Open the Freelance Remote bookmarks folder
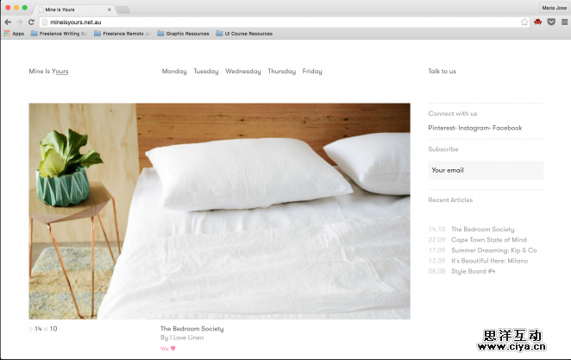The height and width of the screenshot is (360, 571). (122, 34)
